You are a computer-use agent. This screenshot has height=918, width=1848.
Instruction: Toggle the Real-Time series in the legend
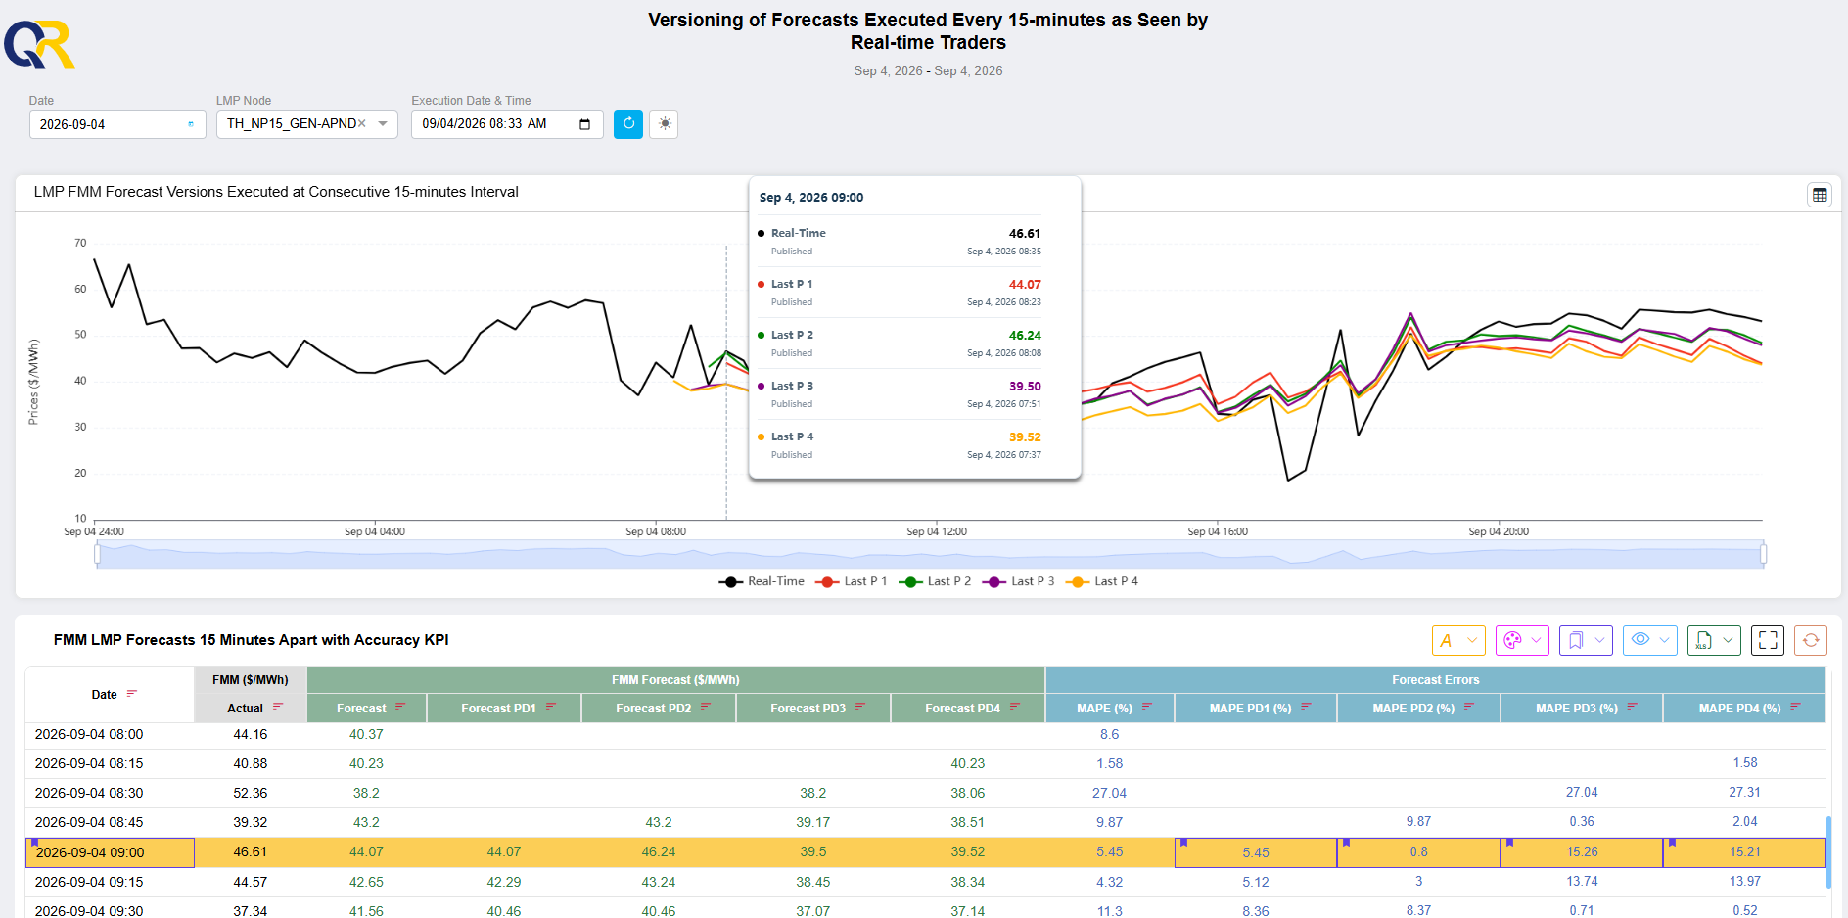[x=762, y=581]
